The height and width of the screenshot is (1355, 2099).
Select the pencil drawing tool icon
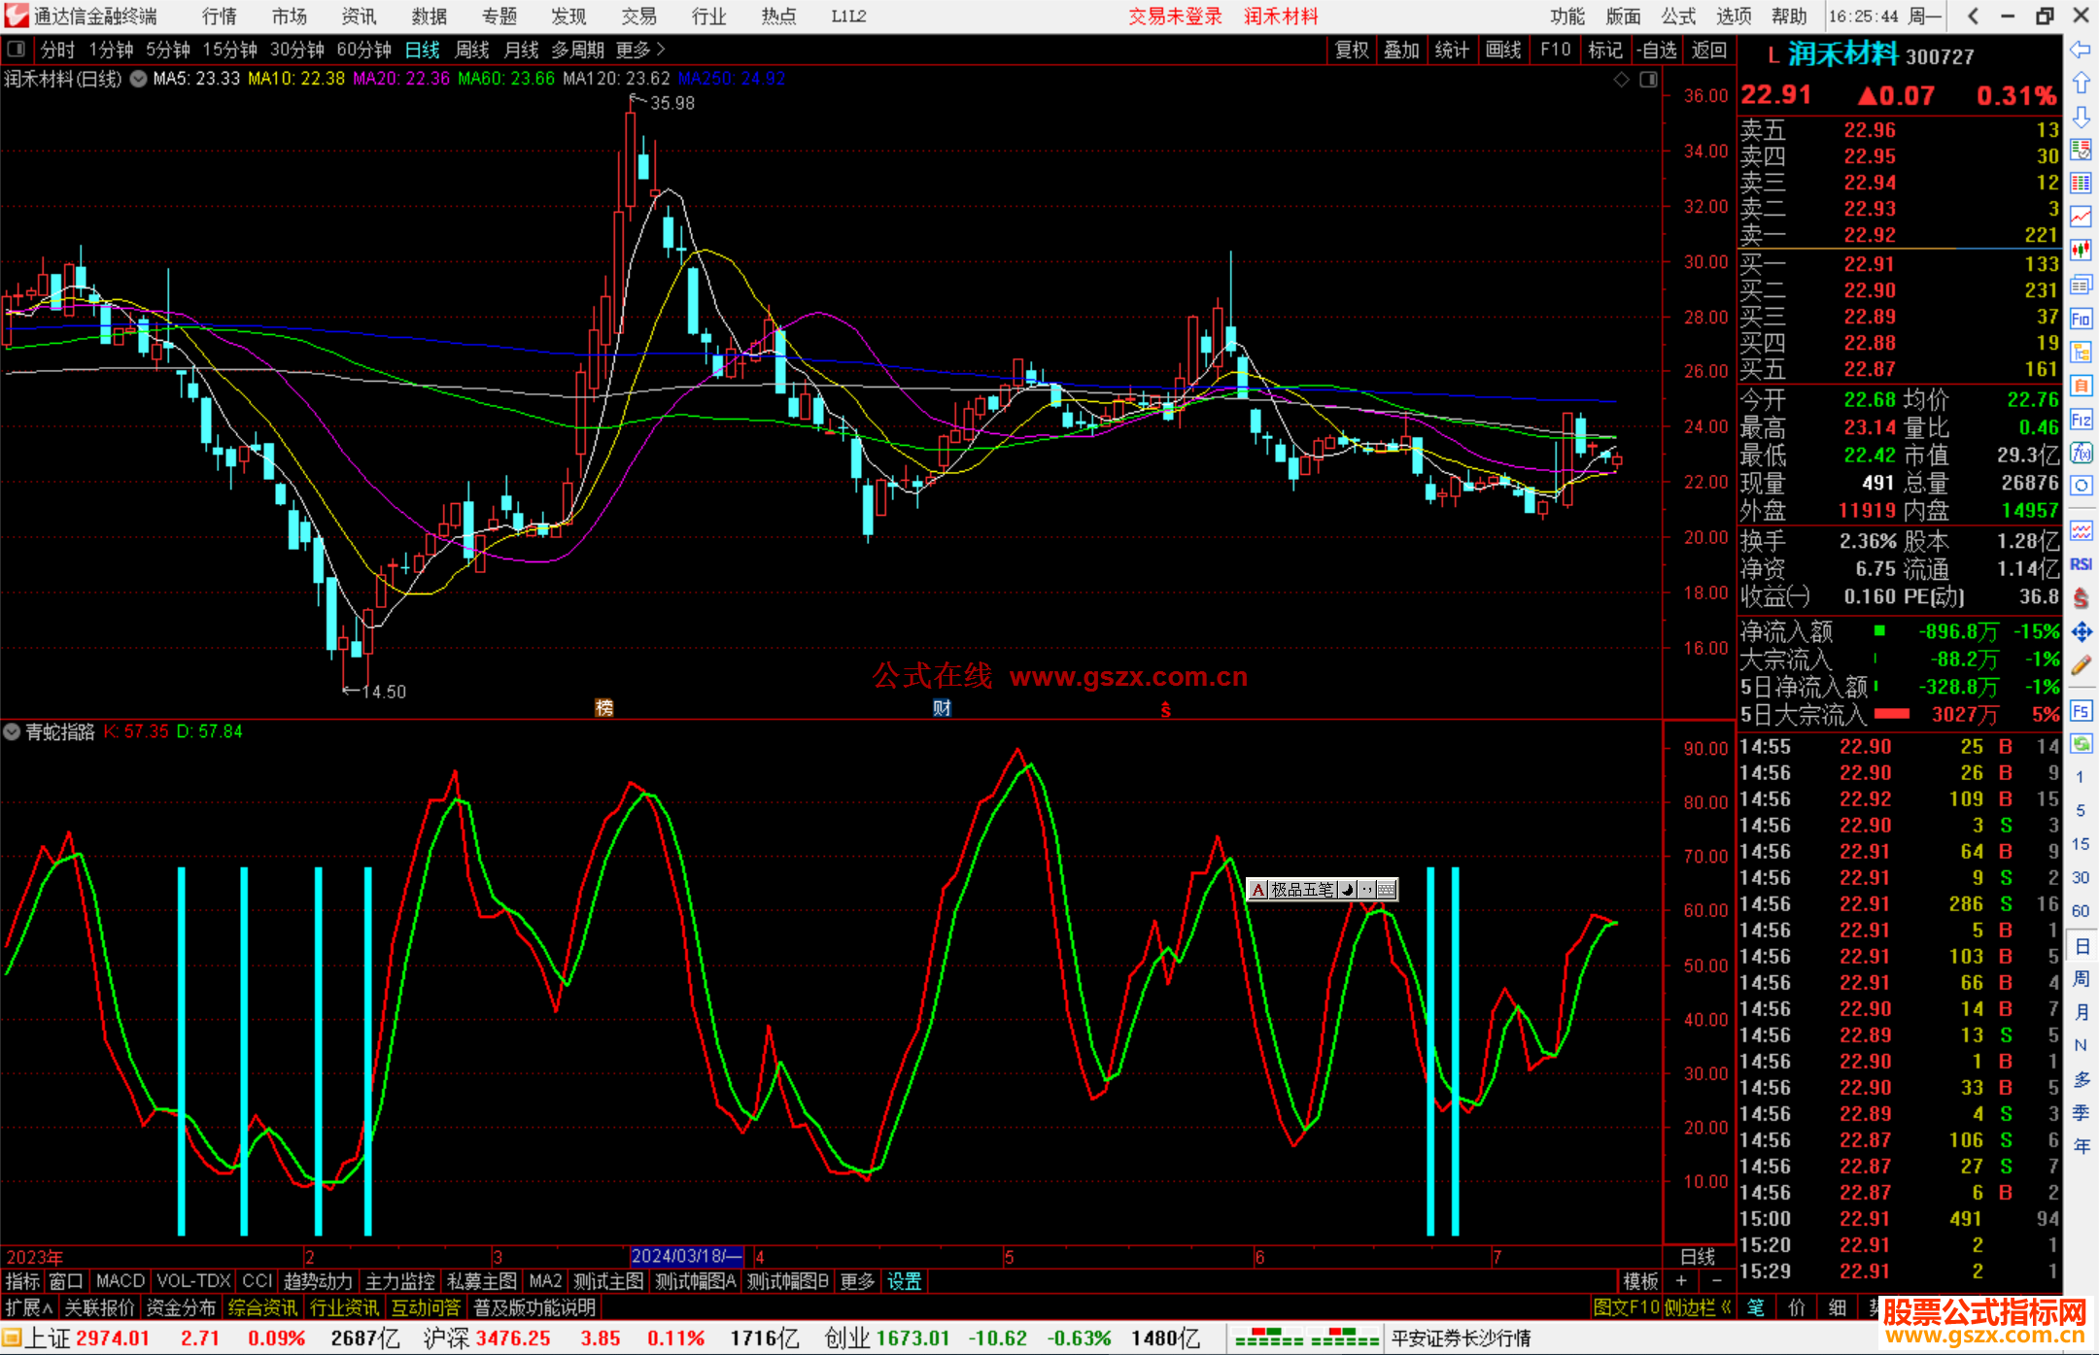pyautogui.click(x=2081, y=665)
